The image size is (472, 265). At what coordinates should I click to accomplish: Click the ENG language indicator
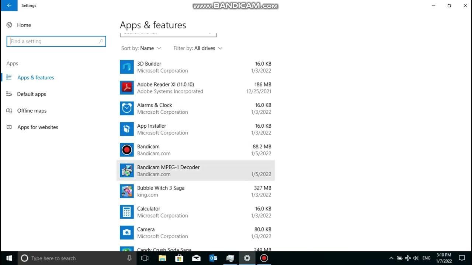tap(426, 258)
